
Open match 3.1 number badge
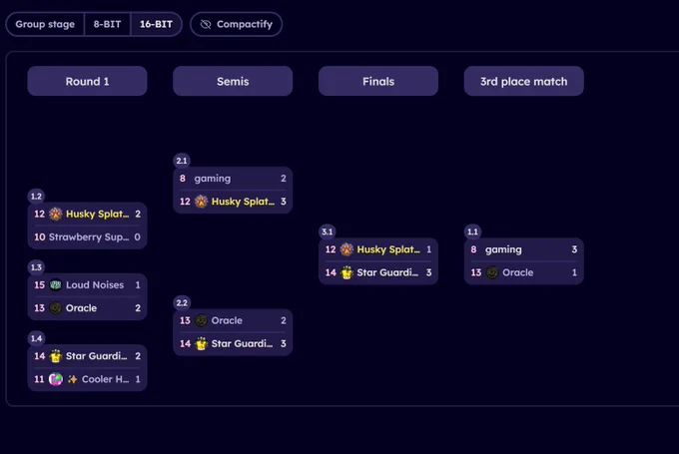pos(328,231)
